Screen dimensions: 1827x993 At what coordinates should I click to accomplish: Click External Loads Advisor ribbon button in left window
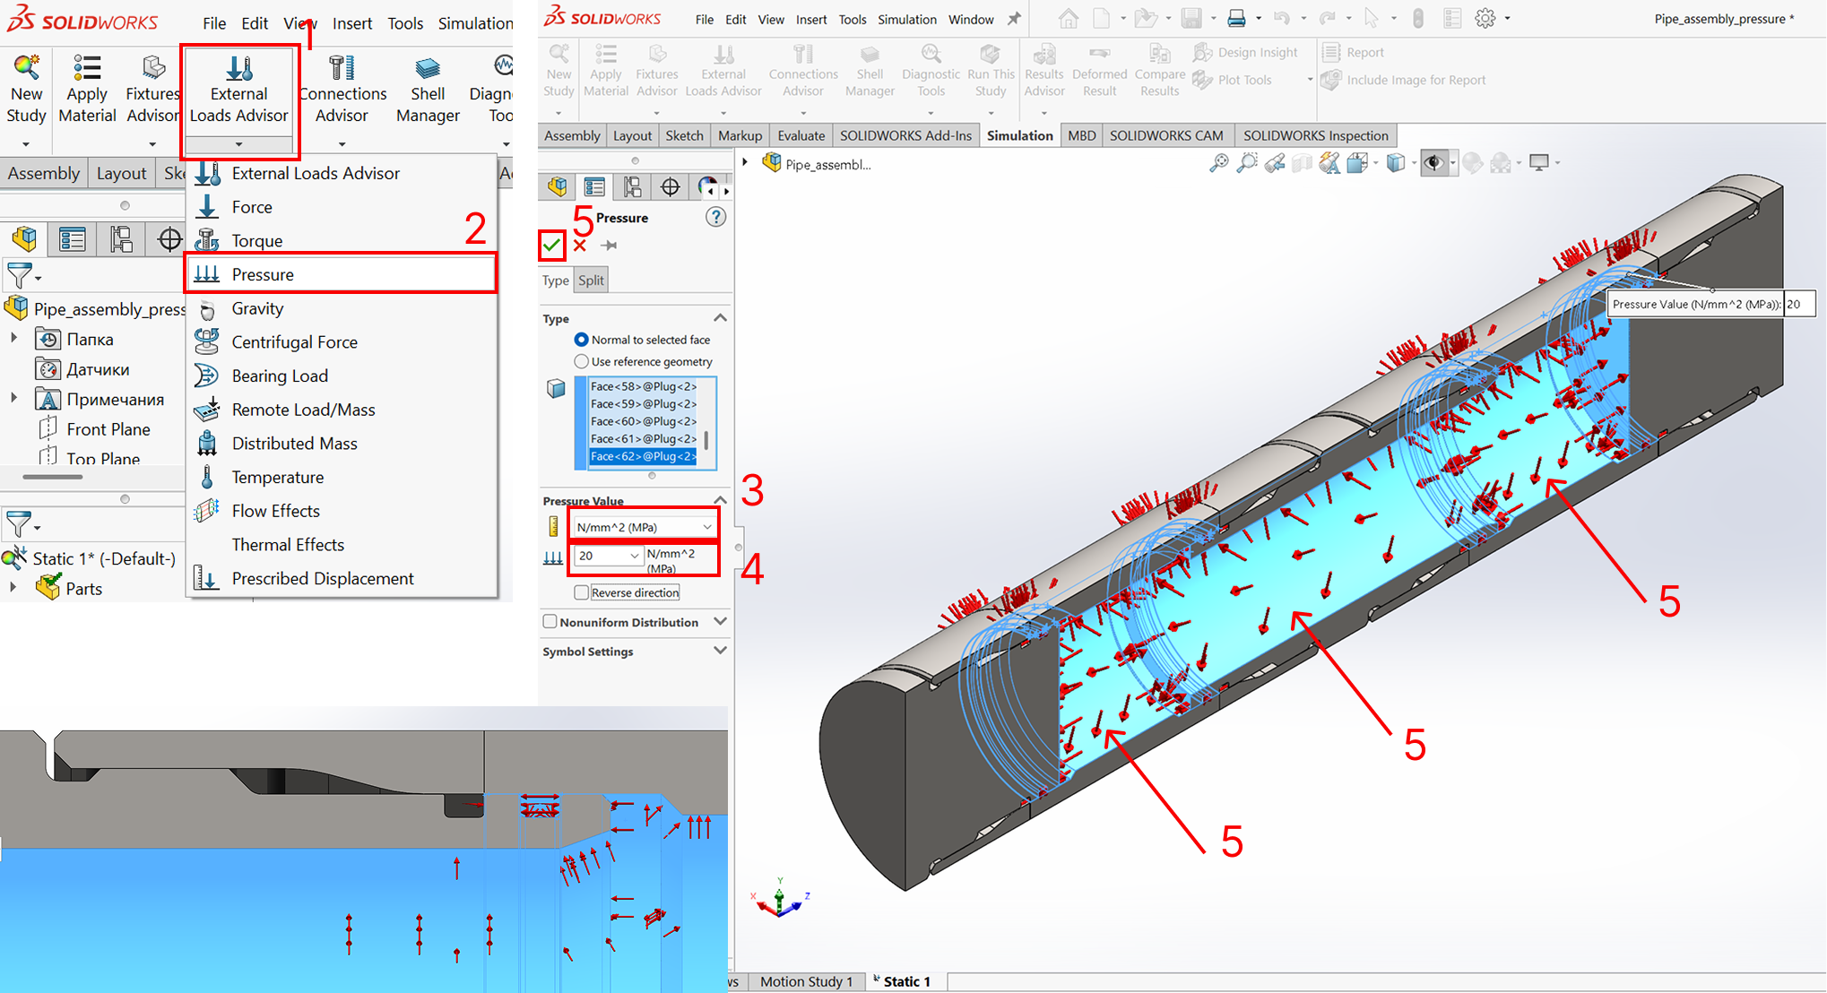click(x=239, y=90)
